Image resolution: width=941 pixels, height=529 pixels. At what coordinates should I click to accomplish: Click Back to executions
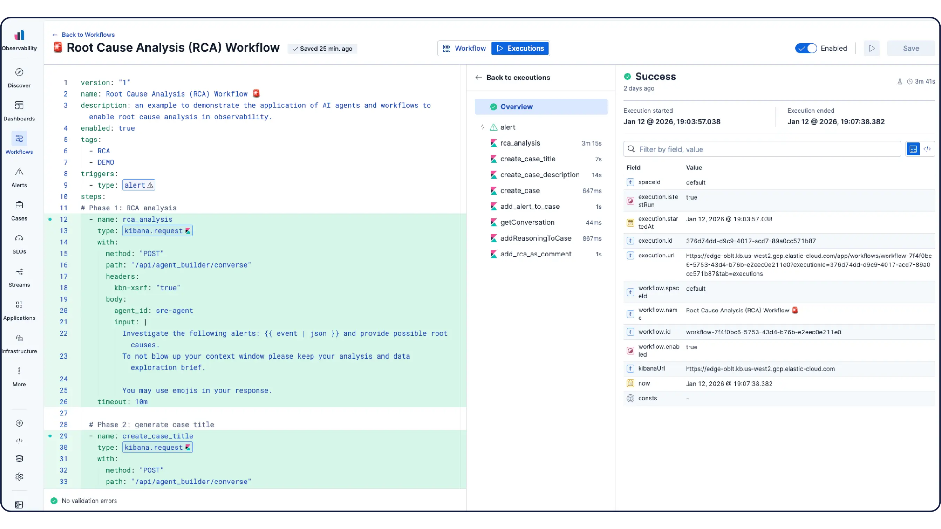[x=518, y=77]
